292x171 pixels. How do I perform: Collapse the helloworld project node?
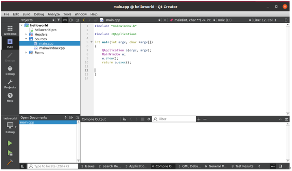22,25
